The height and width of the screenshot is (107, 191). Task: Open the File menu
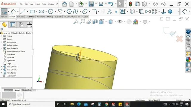[21, 4]
